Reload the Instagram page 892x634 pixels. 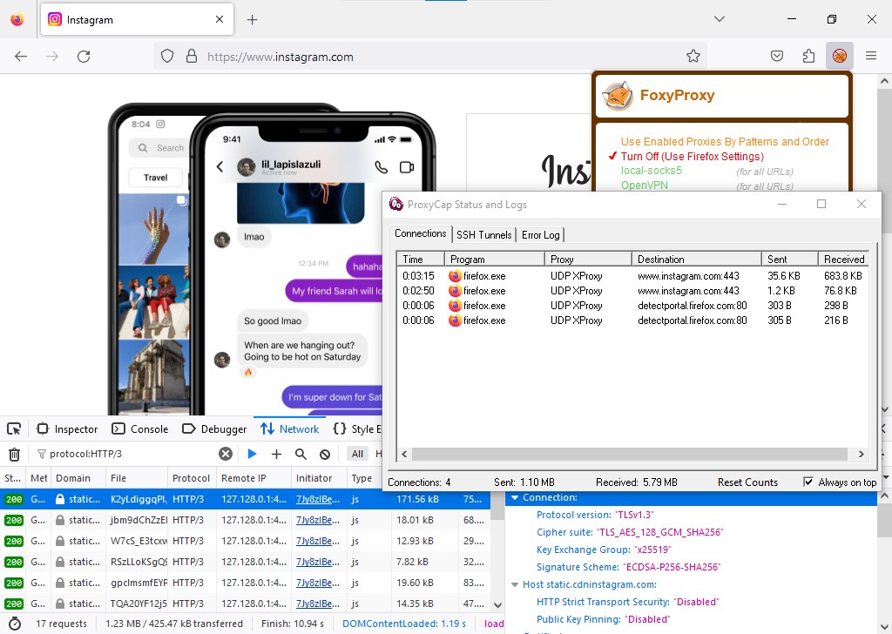pyautogui.click(x=84, y=57)
